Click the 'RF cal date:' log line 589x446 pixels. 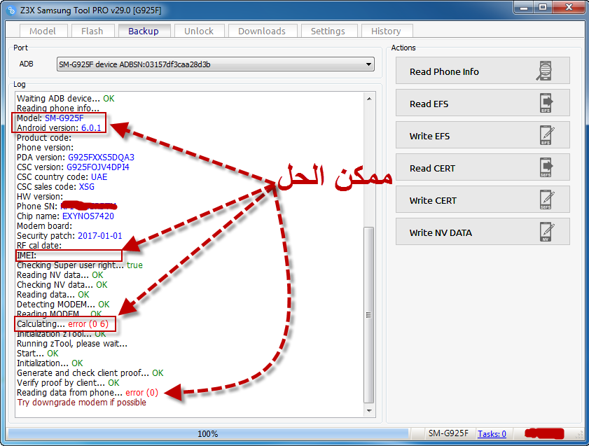click(x=39, y=246)
